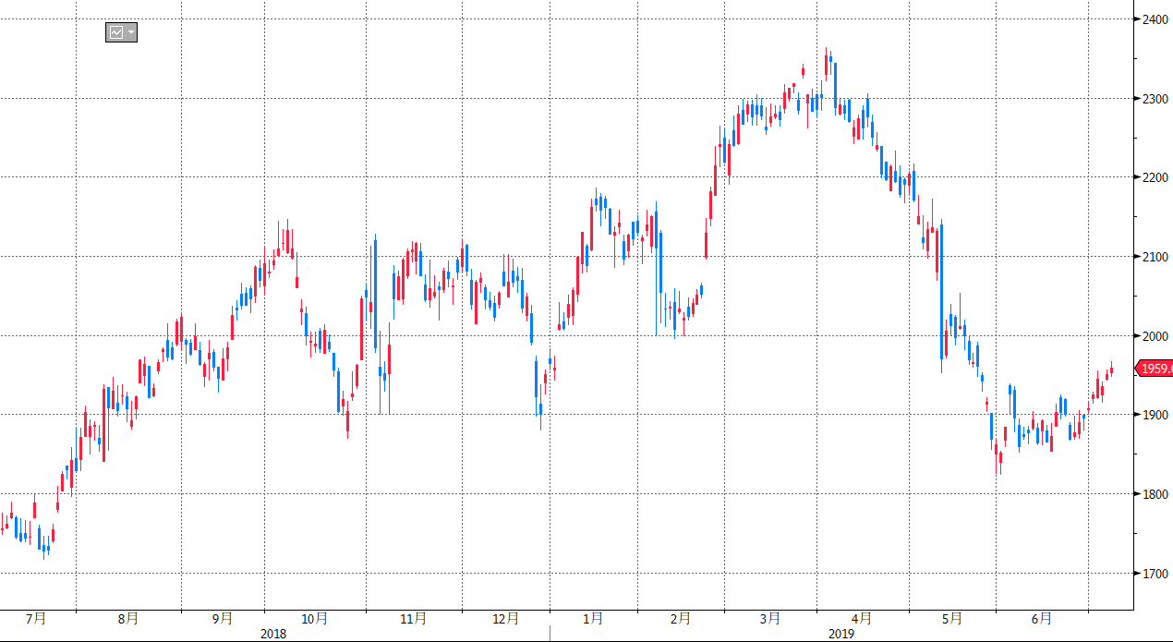Click the 1月 label on time axis

[593, 618]
